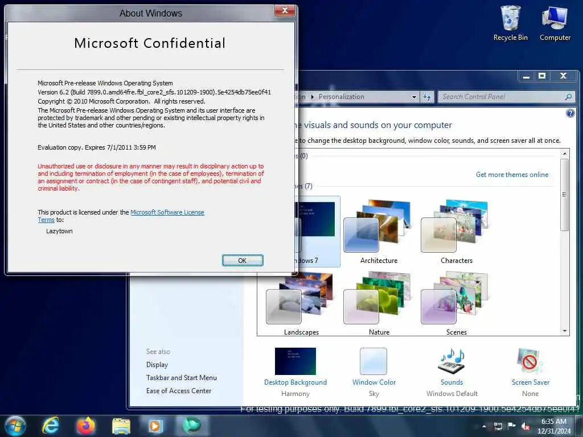Launch Internet Explorer from the taskbar
583x437 pixels.
(50, 426)
